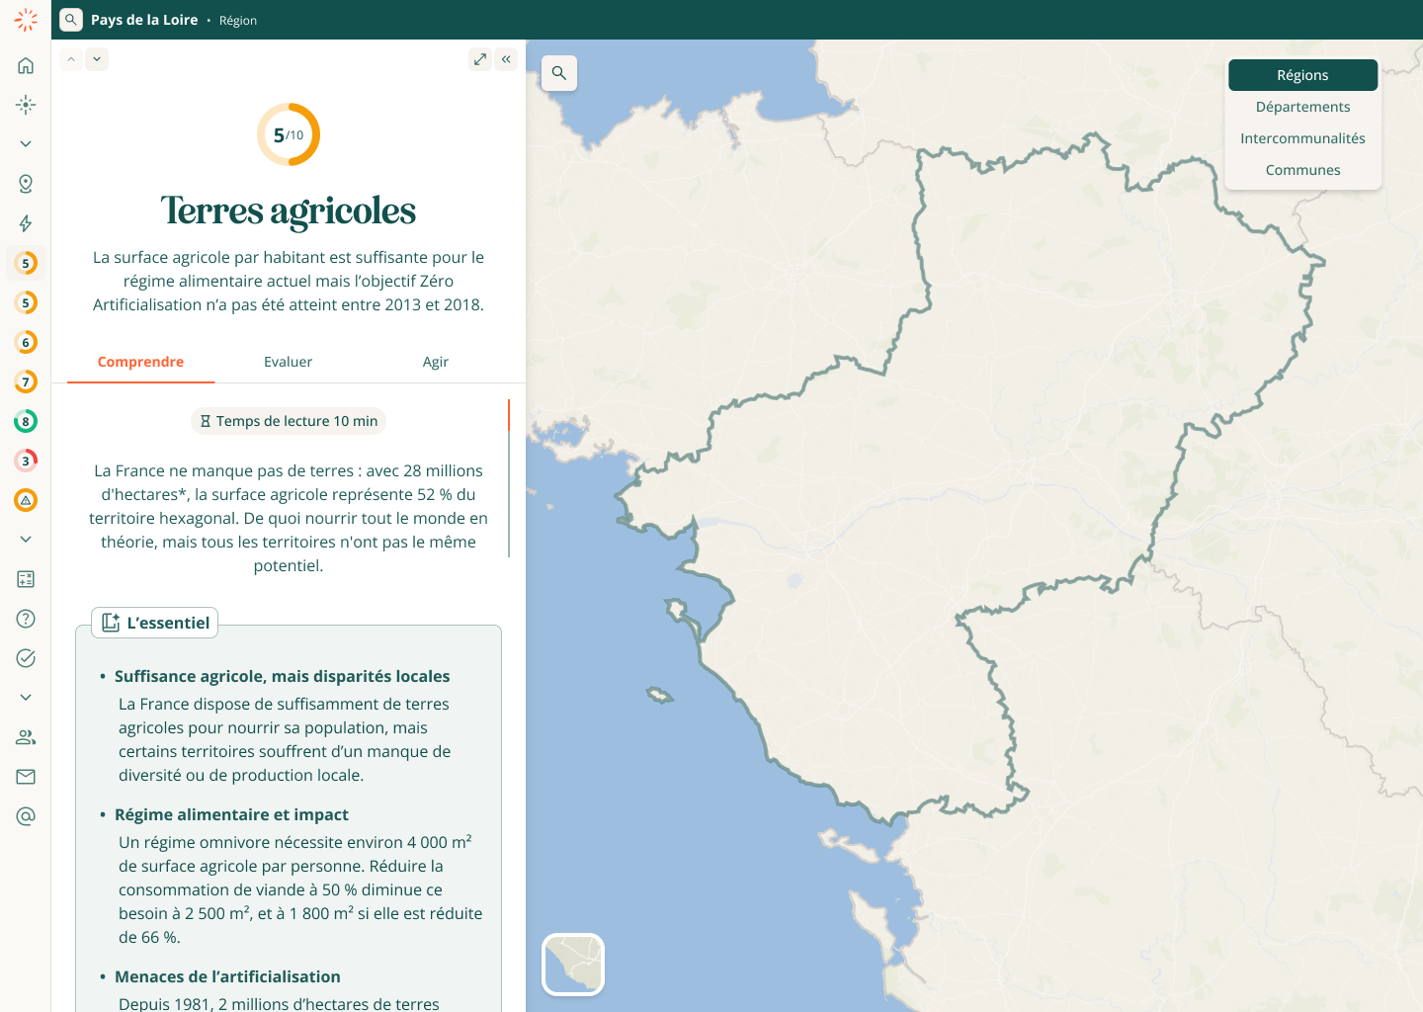Open the red score 3 indicator

(26, 461)
